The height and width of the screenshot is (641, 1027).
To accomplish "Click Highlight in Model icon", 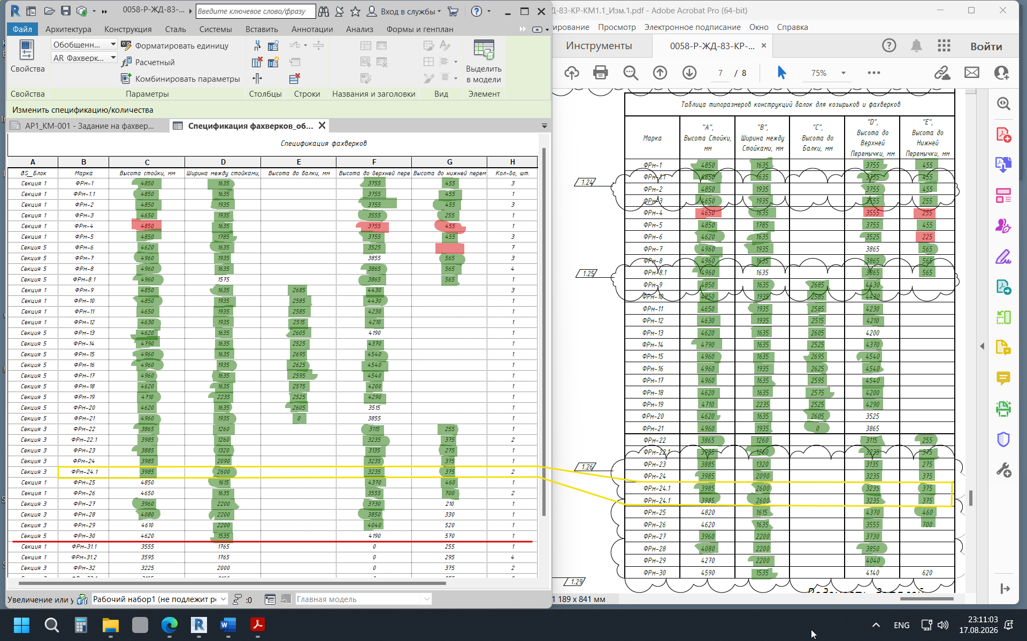I will tap(484, 61).
